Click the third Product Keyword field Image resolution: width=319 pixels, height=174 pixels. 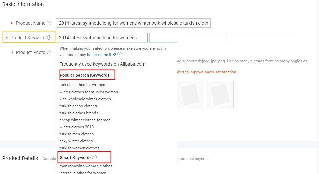click(x=265, y=38)
